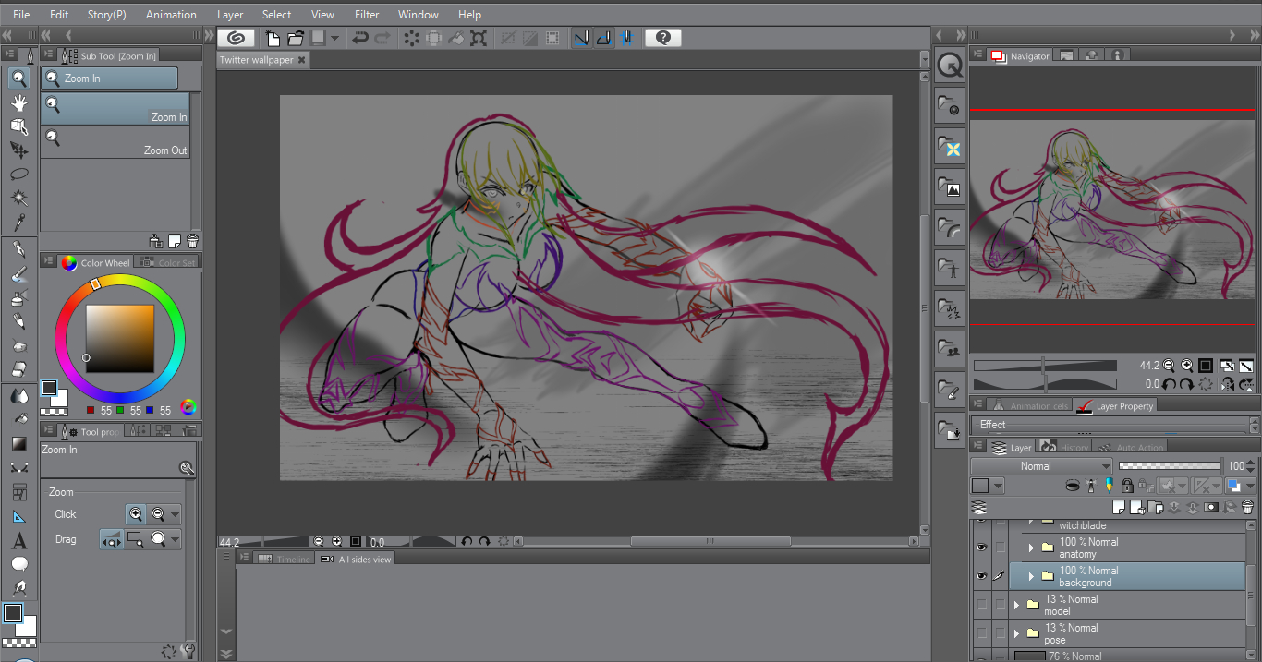1262x662 pixels.
Task: Hide the anatomy layer folder
Action: tap(981, 548)
